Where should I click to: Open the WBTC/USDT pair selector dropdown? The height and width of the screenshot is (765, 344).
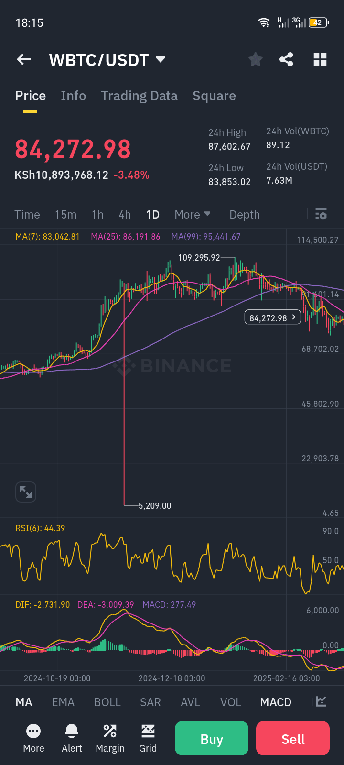161,59
